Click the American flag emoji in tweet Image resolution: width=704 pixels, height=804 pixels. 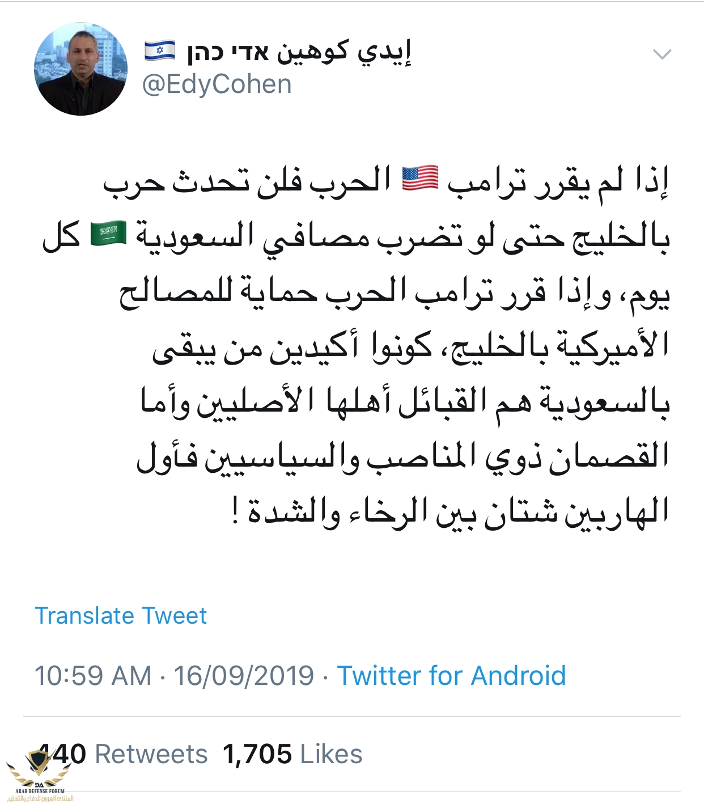pyautogui.click(x=420, y=178)
